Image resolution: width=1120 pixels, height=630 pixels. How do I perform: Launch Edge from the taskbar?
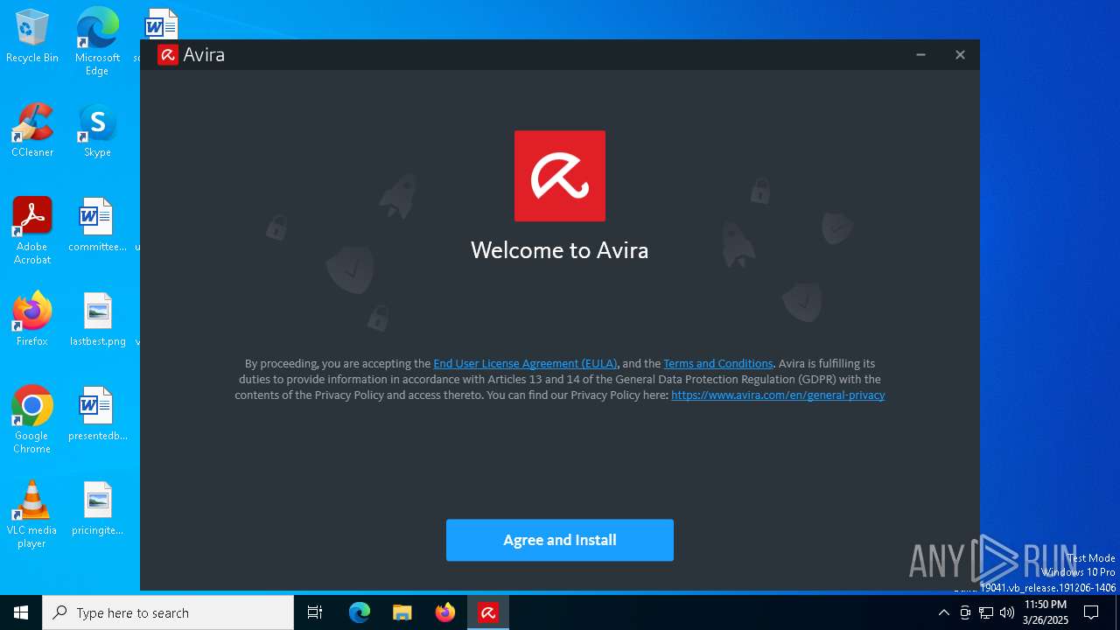tap(360, 612)
